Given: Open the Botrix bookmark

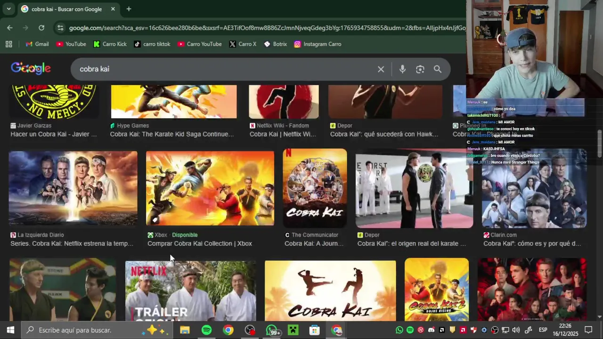Looking at the screenshot, I should pos(276,44).
